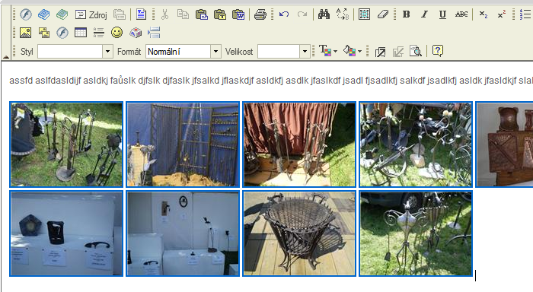Click the Redo arrow
The image size is (533, 292).
tap(302, 14)
